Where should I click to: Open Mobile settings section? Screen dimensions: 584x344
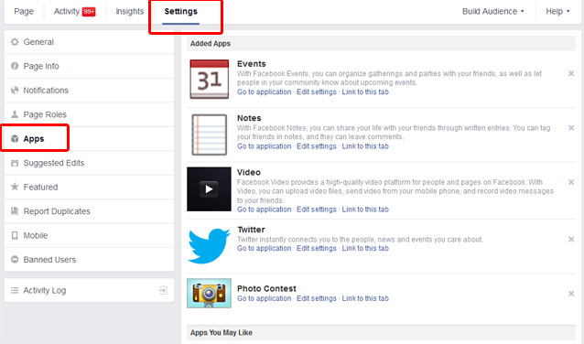click(89, 235)
